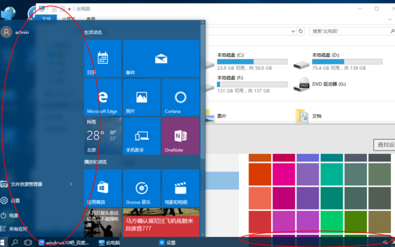Click the search magnifier in Explorer
This screenshot has height=247, width=395.
click(x=392, y=31)
